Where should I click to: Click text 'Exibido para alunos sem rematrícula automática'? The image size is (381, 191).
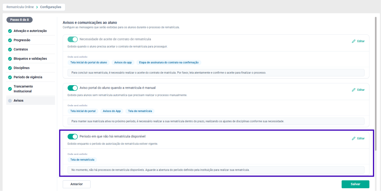point(127,95)
